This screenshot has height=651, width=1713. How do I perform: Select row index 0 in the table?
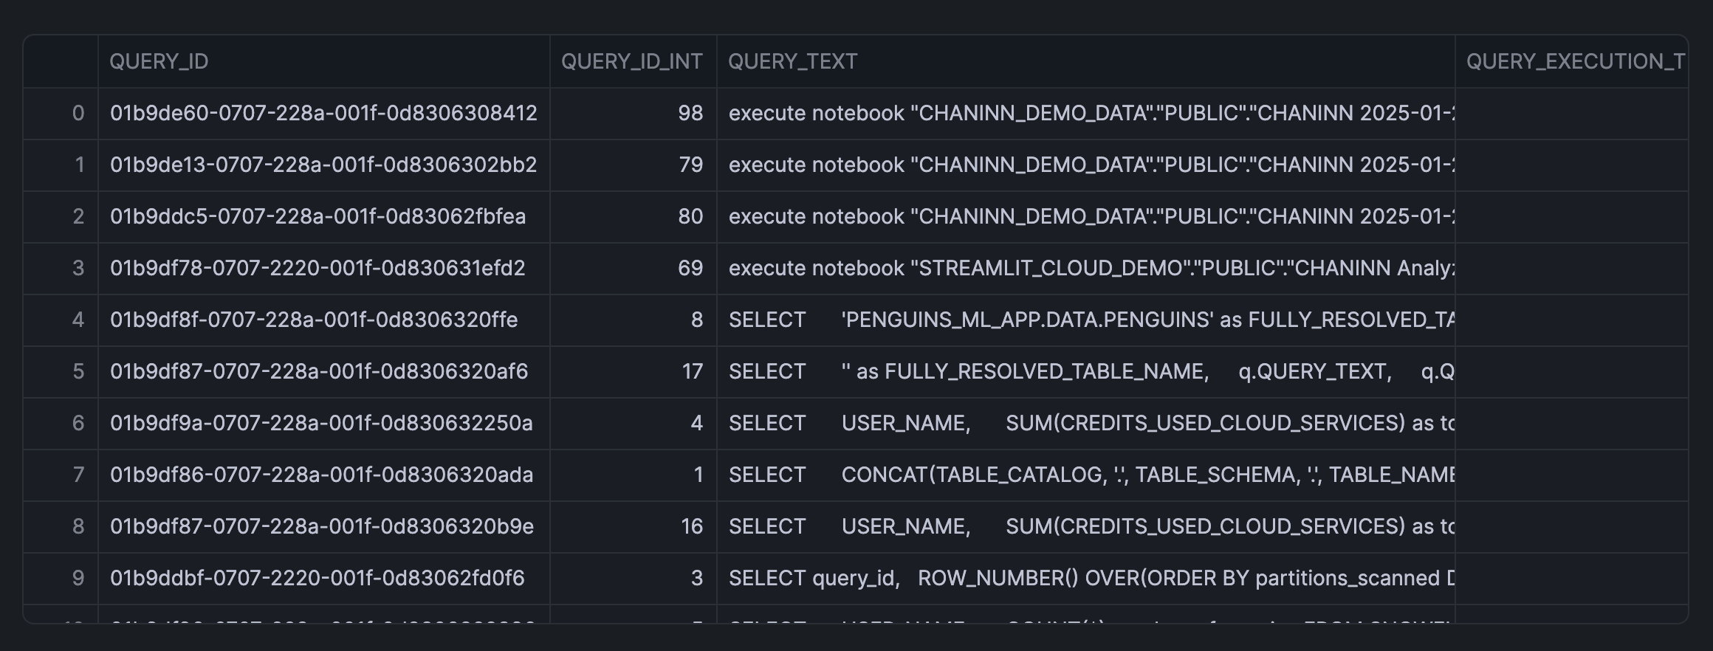click(x=78, y=113)
